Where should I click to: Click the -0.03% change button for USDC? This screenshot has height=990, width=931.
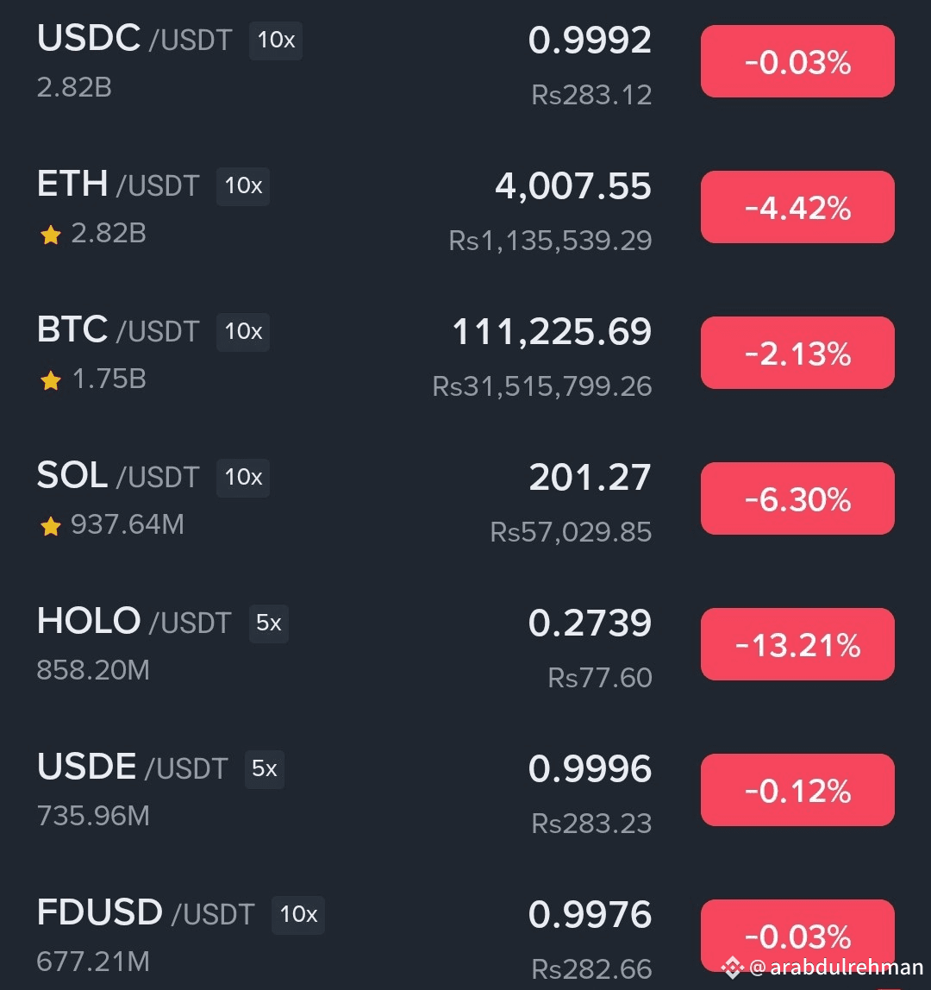click(x=797, y=61)
